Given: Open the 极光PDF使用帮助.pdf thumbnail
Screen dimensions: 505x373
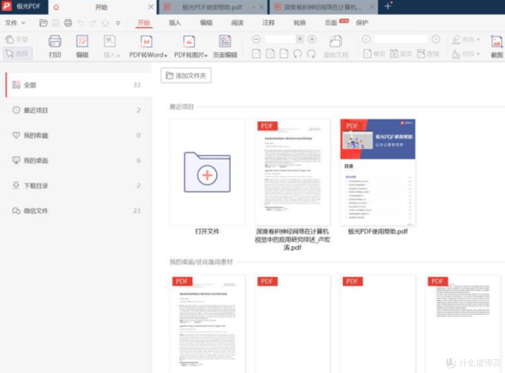Looking at the screenshot, I should (x=377, y=172).
